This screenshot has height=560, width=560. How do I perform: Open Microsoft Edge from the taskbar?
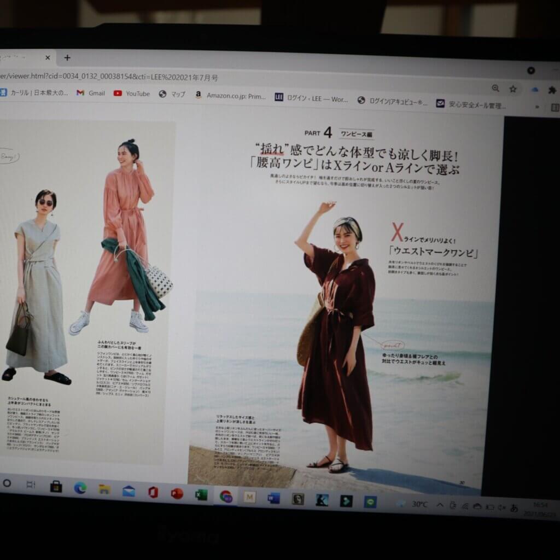click(x=80, y=488)
